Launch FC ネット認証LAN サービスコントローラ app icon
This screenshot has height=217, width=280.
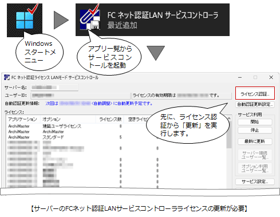click(90, 19)
